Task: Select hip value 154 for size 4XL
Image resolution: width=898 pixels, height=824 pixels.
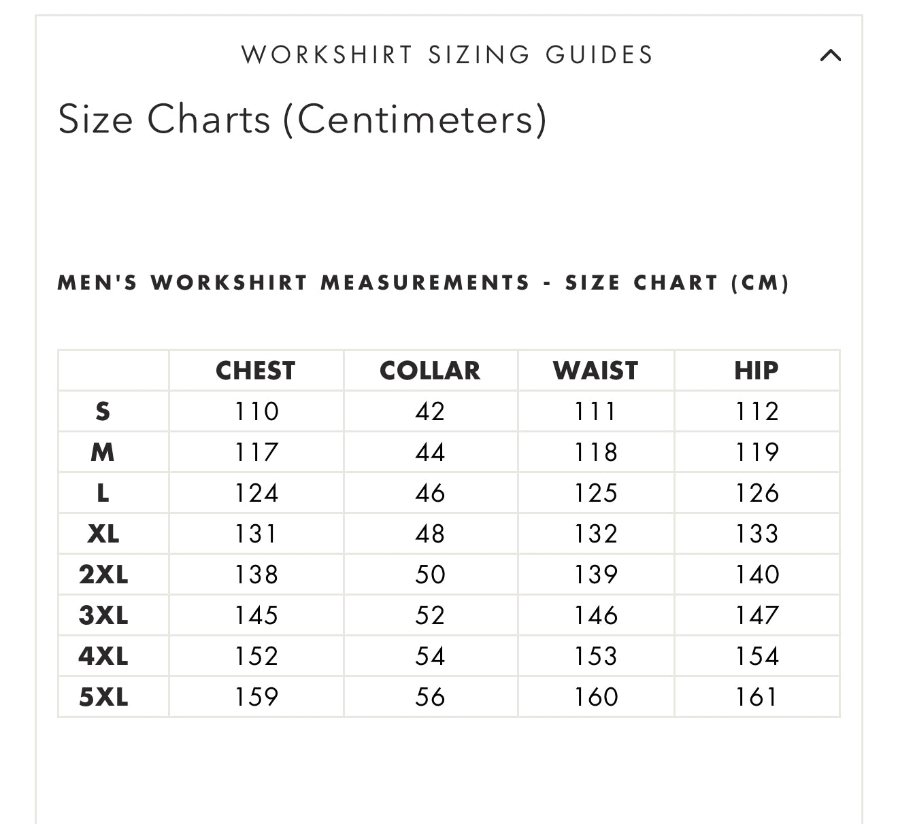Action: click(756, 656)
